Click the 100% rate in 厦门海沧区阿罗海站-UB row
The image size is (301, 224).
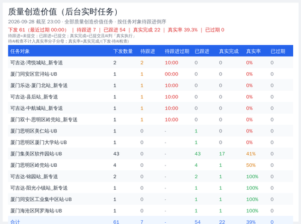(252, 211)
